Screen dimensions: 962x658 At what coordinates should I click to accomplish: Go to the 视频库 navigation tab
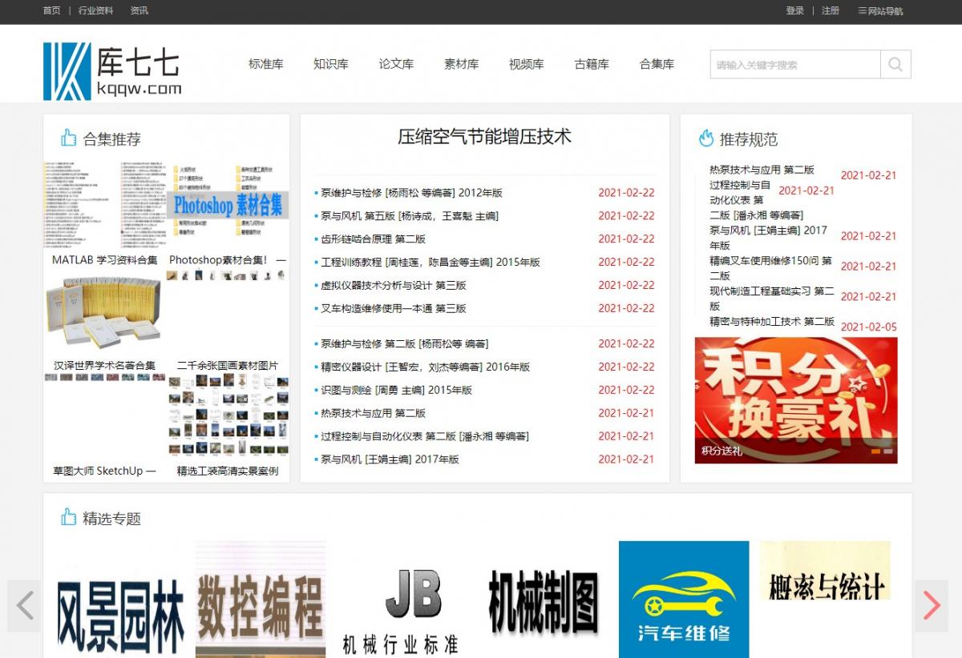[526, 64]
